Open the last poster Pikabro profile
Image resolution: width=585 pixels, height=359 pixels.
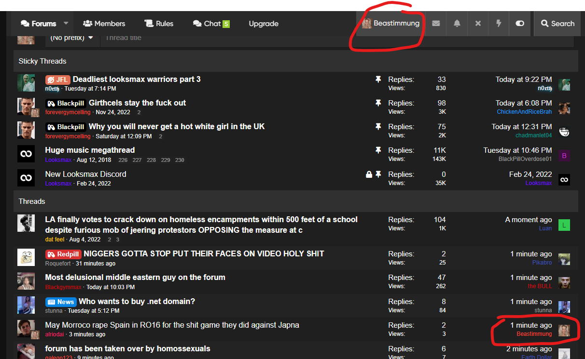tap(542, 263)
